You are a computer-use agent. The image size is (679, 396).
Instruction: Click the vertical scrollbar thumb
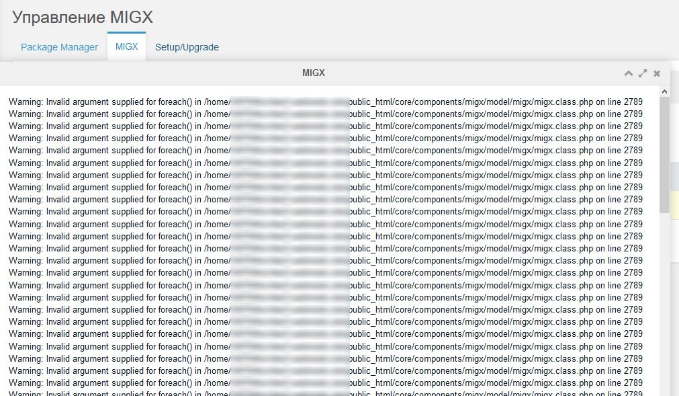[x=664, y=155]
